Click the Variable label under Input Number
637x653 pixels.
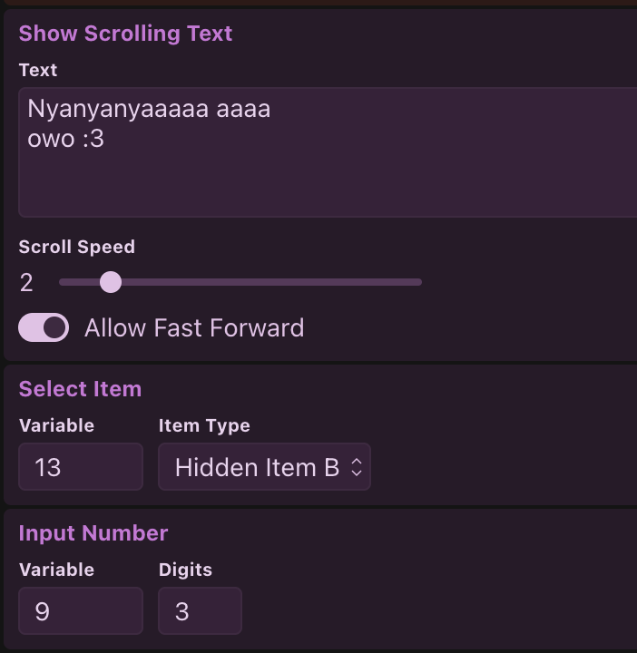coord(56,570)
